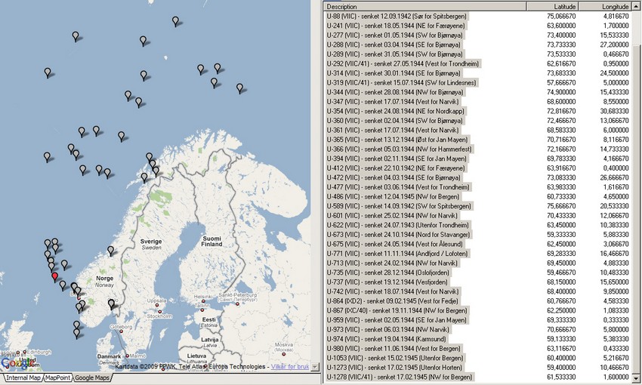Select row 'U-867 (IXC/40) - senket 19.11.1944'
The height and width of the screenshot is (385, 642).
tap(478, 310)
